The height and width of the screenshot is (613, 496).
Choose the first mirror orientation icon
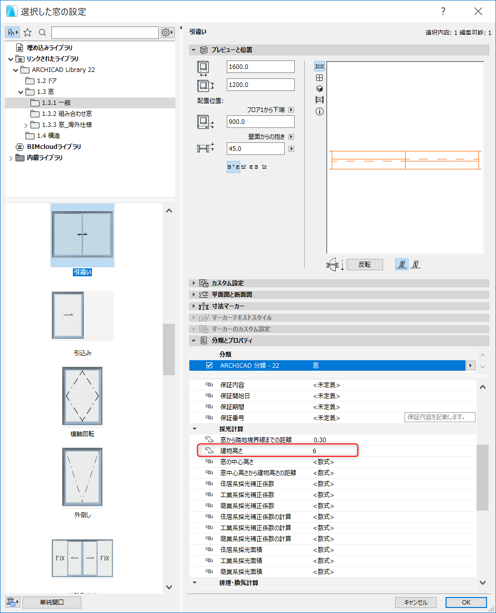click(402, 264)
